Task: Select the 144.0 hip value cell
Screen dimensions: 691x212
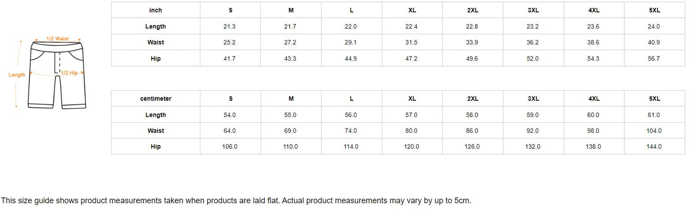Action: [654, 147]
